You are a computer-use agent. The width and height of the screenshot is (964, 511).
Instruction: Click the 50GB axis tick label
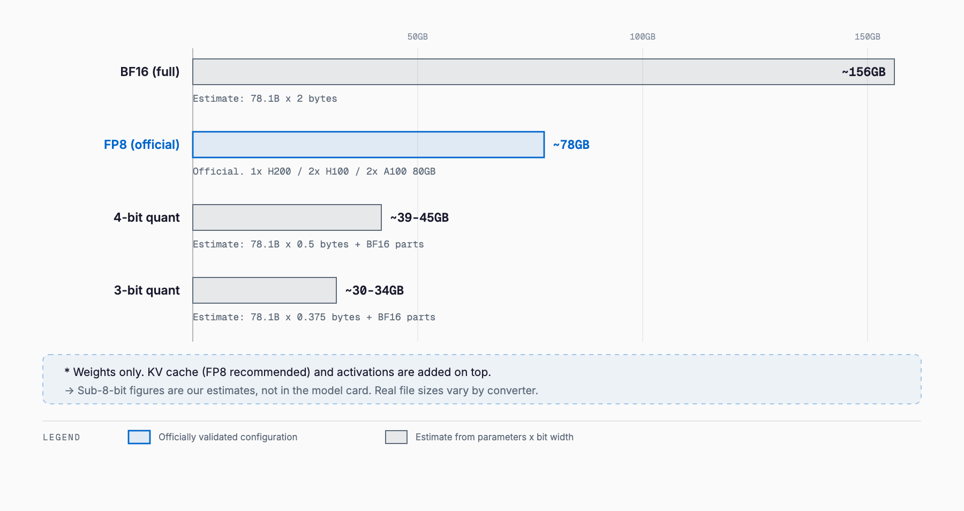click(x=418, y=36)
